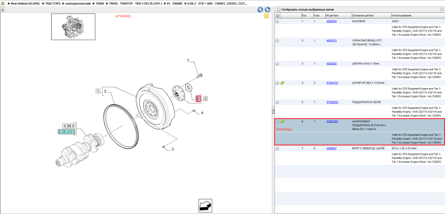Select the 'ШПОНКА,M10 X 15mm' description

coord(365,64)
